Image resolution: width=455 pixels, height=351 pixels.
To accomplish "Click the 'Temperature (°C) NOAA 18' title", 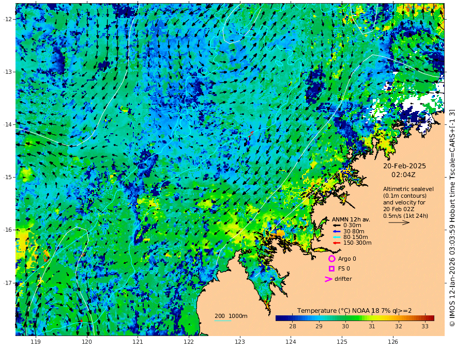I will [x=338, y=311].
